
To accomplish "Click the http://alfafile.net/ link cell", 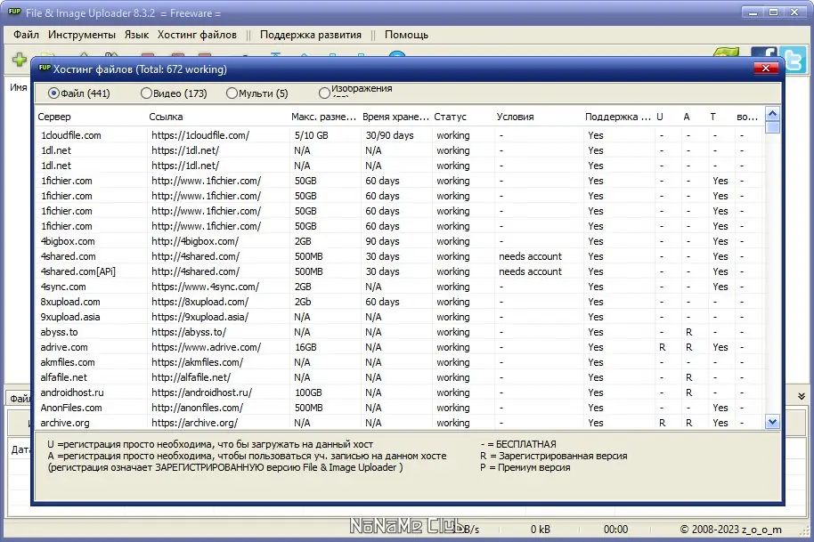I will click(191, 377).
